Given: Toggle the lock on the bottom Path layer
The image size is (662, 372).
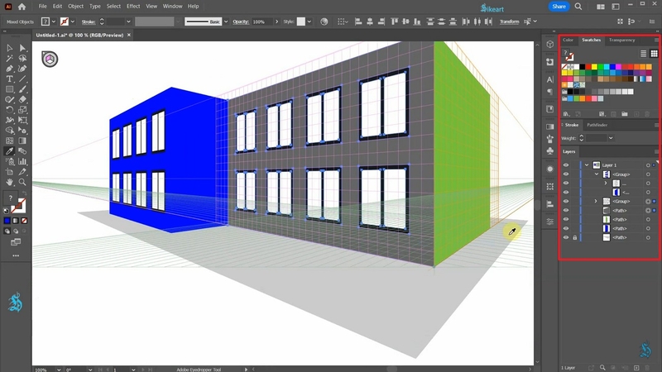Looking at the screenshot, I should (574, 237).
